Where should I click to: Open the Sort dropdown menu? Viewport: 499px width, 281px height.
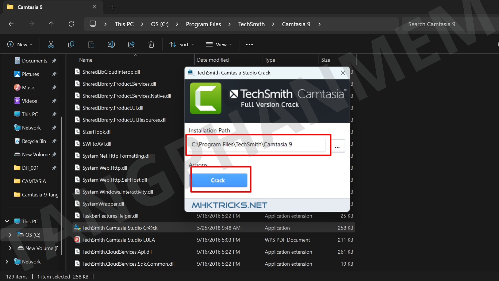182,44
